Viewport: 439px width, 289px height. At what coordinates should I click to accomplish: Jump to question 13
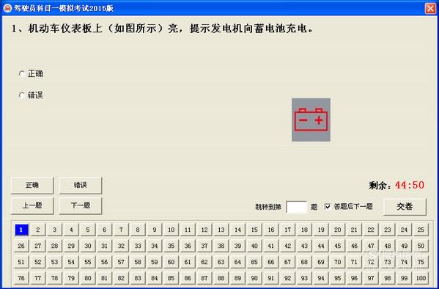[221, 230]
